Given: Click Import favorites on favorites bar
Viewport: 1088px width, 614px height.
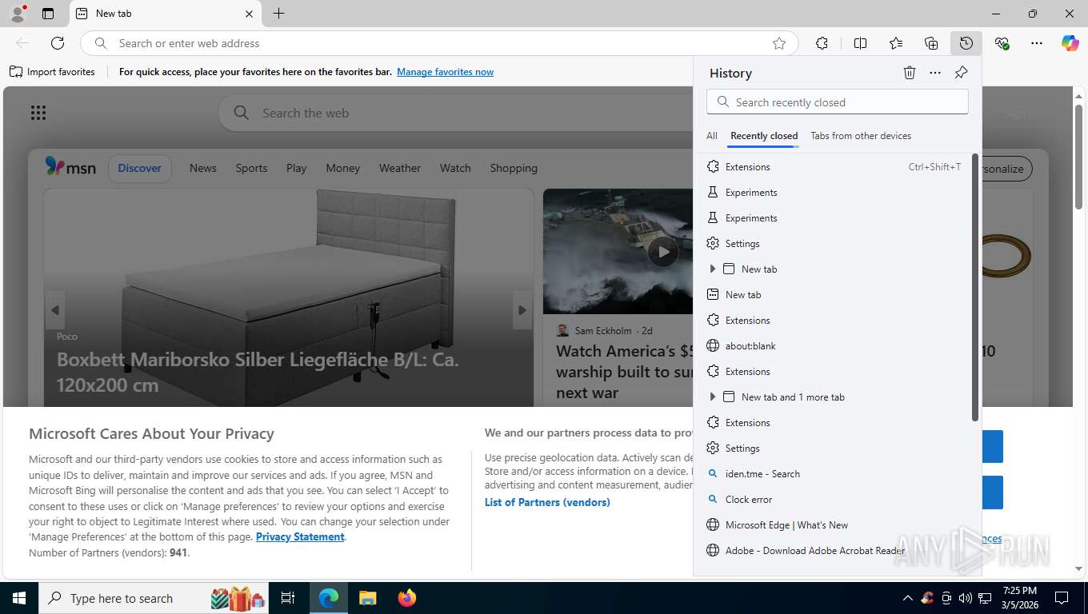Looking at the screenshot, I should point(52,72).
